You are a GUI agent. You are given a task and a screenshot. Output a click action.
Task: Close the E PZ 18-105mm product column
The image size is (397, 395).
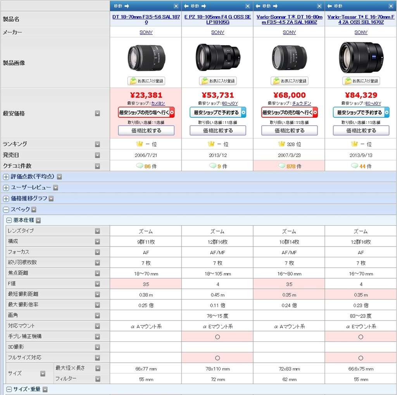pyautogui.click(x=248, y=6)
